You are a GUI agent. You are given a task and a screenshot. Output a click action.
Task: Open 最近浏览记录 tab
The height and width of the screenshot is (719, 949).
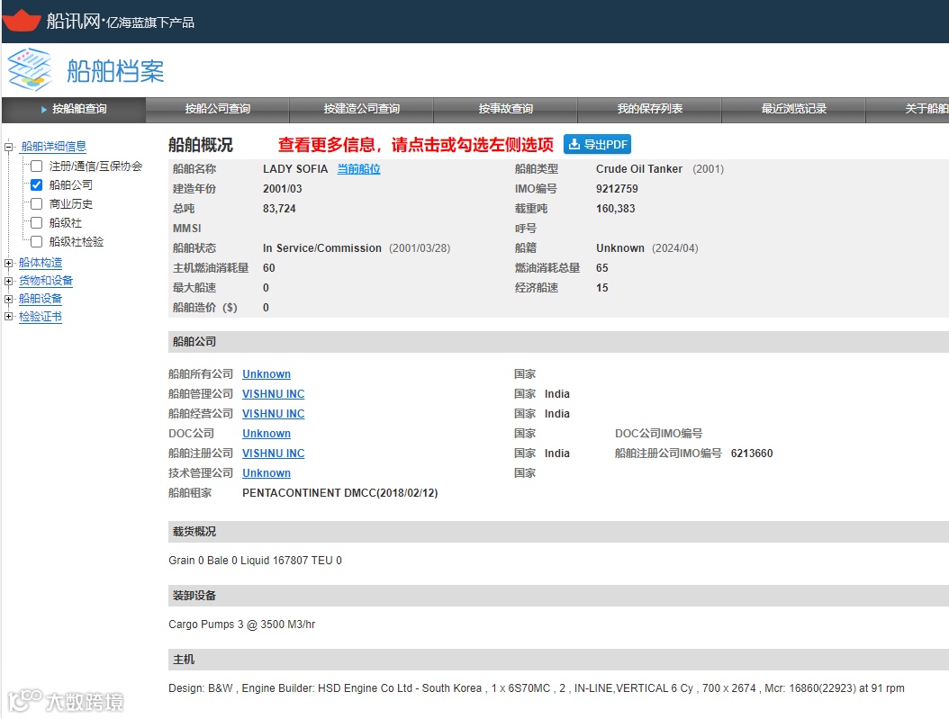[793, 110]
